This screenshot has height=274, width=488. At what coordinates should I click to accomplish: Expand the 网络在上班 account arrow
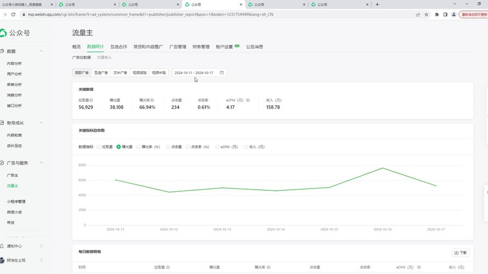click(x=41, y=260)
